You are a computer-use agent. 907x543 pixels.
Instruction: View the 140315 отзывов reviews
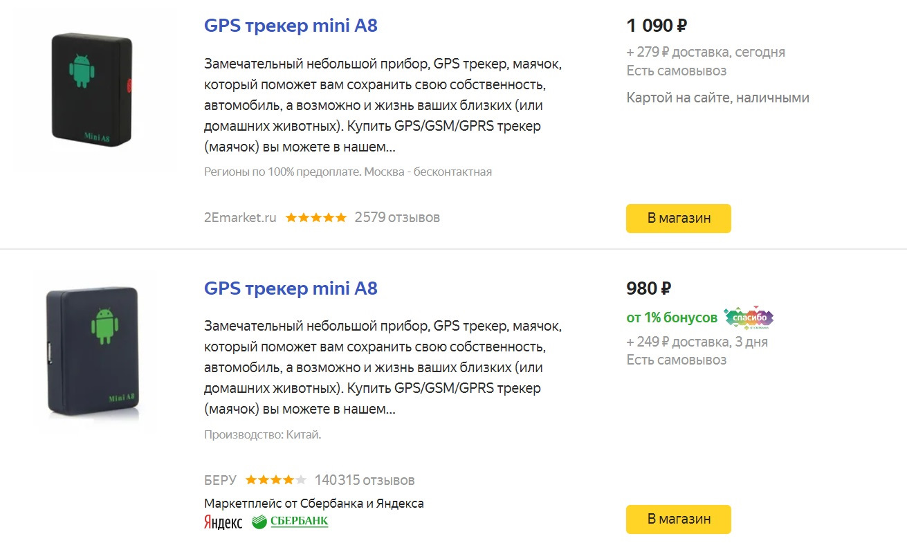[365, 480]
